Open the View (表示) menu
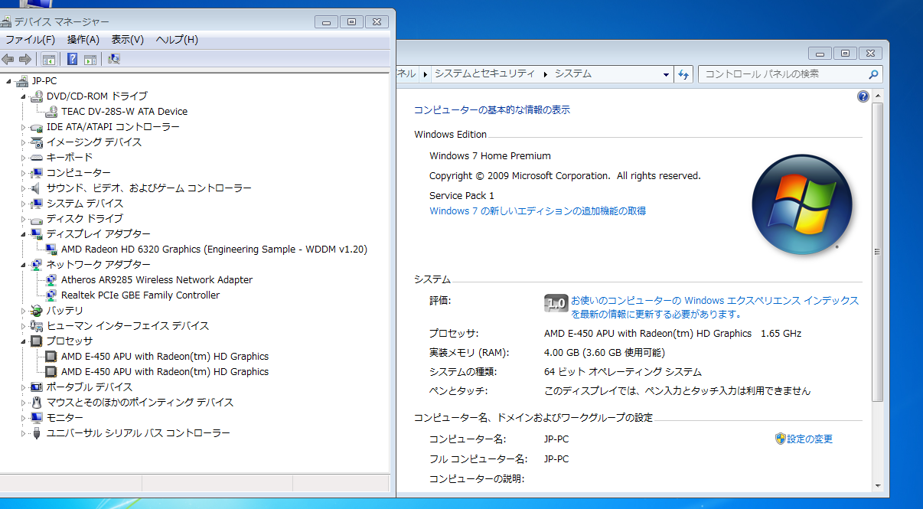This screenshot has width=923, height=509. click(128, 40)
